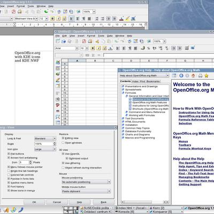The height and width of the screenshot is (214, 214).
Task: Open Bitstream Vera font dropdown in Writer
Action: pos(37,19)
